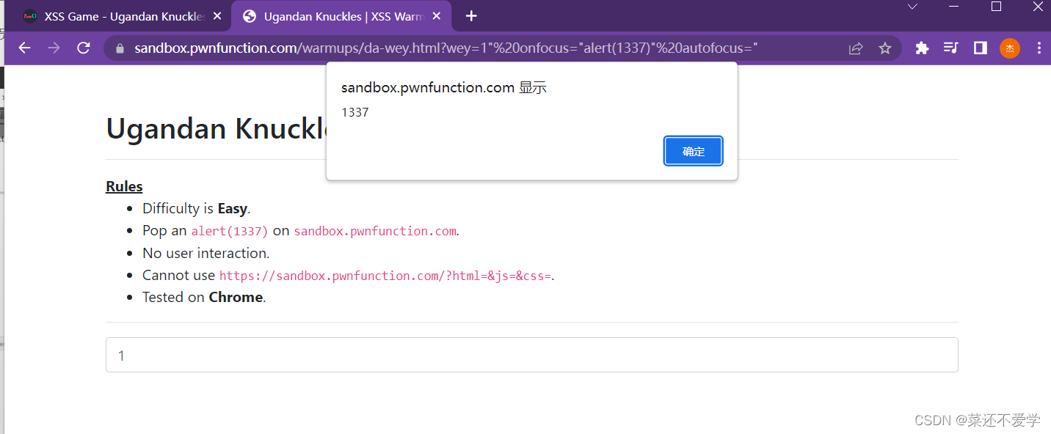Select the Ugandan Knuckles XSS Warmups tab
This screenshot has height=434, width=1051.
point(341,16)
